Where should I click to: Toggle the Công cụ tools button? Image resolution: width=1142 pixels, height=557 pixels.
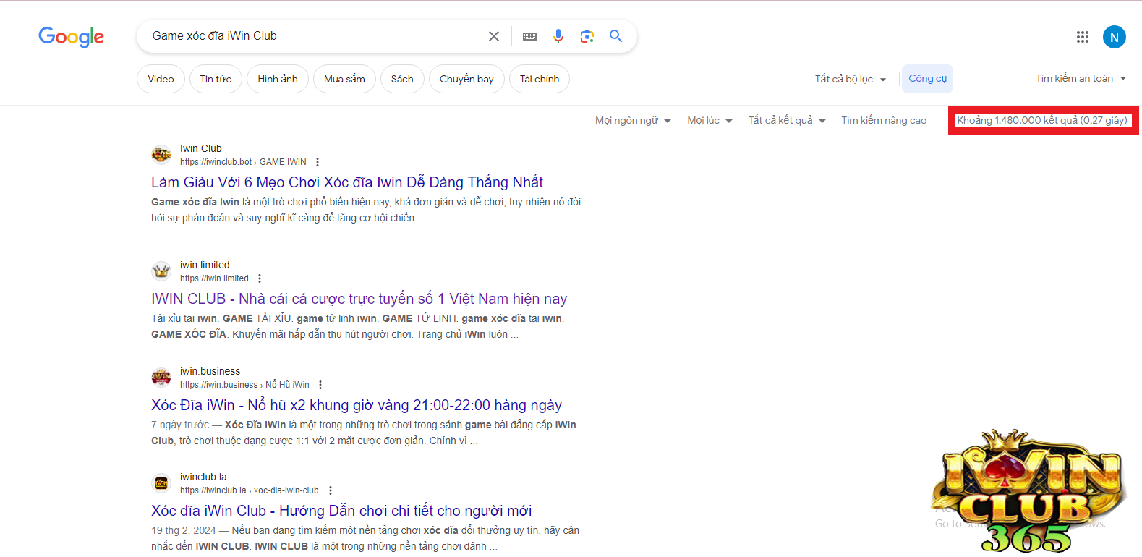coord(927,79)
